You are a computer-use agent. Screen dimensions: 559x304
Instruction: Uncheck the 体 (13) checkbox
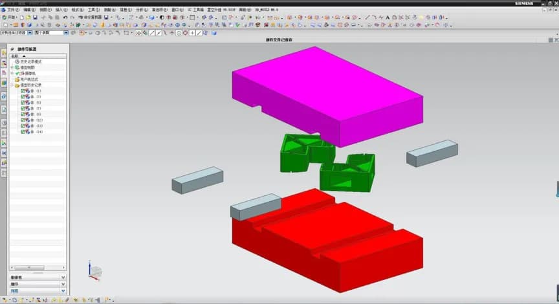tap(23, 126)
